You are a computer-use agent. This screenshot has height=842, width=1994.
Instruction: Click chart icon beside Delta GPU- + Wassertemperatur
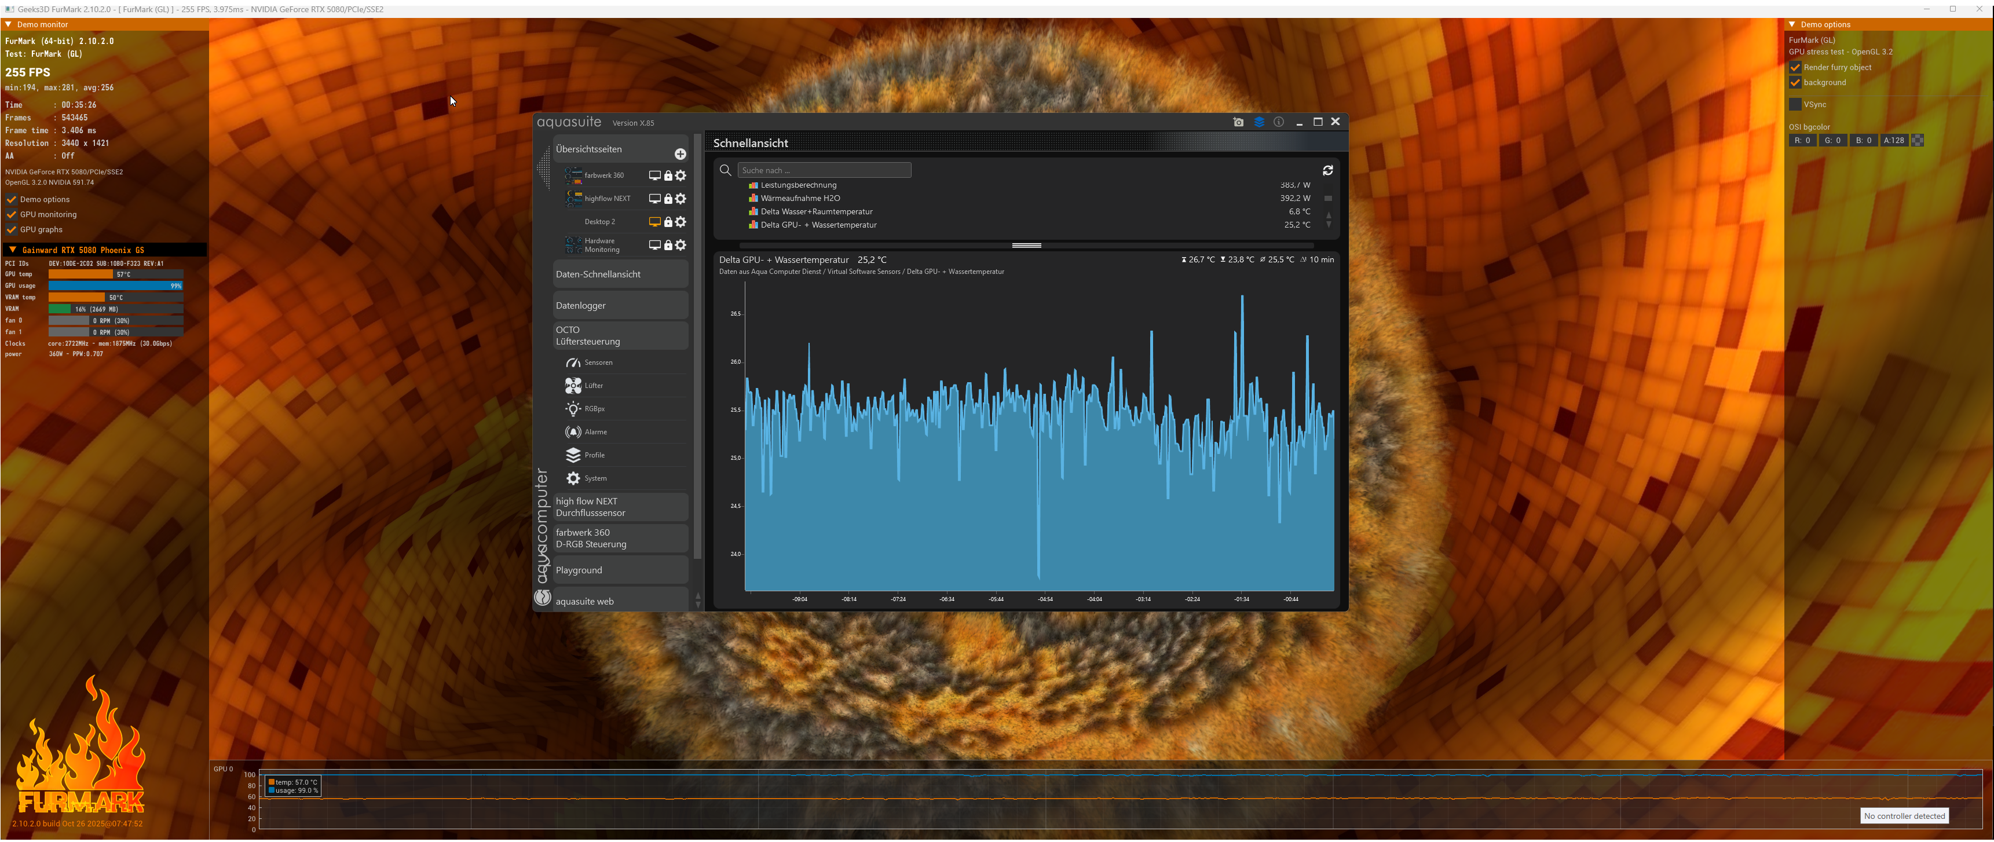pos(753,225)
